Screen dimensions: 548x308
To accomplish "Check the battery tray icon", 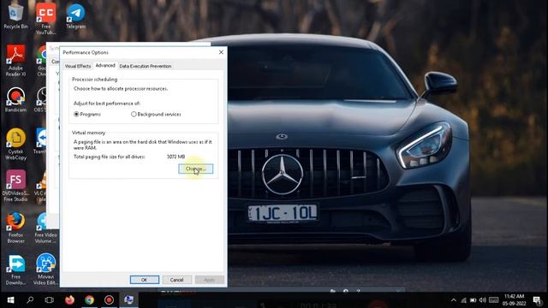I will pos(474,300).
